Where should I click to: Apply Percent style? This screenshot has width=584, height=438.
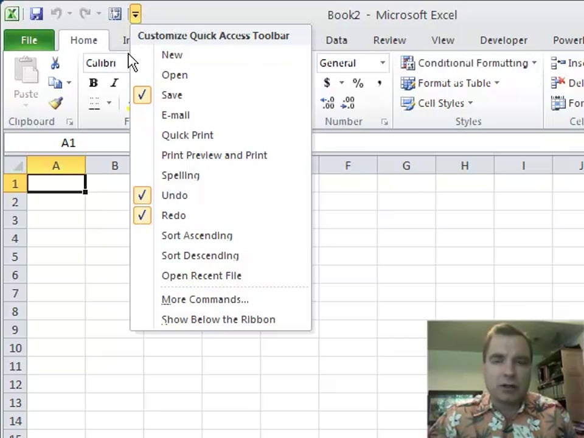click(x=358, y=83)
